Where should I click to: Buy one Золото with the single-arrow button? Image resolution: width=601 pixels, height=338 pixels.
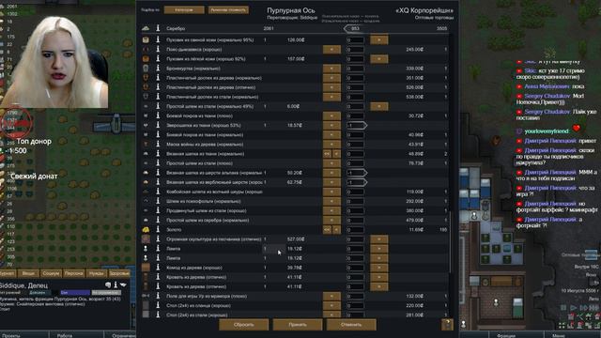pos(336,229)
